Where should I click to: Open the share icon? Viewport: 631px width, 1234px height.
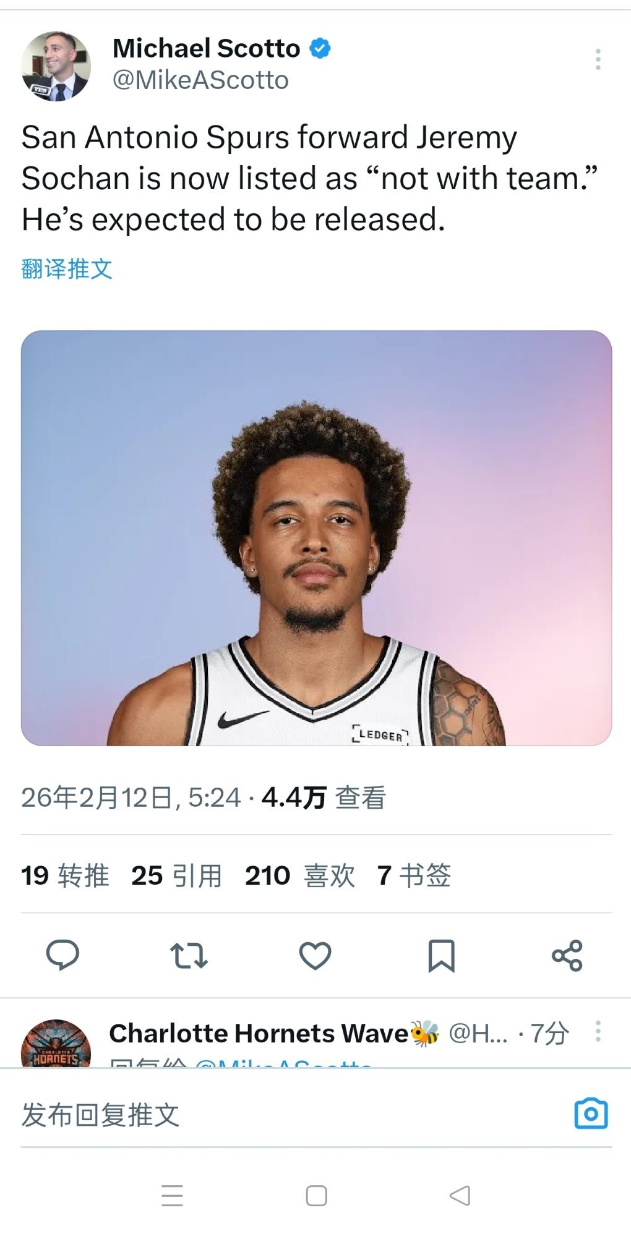[x=567, y=955]
